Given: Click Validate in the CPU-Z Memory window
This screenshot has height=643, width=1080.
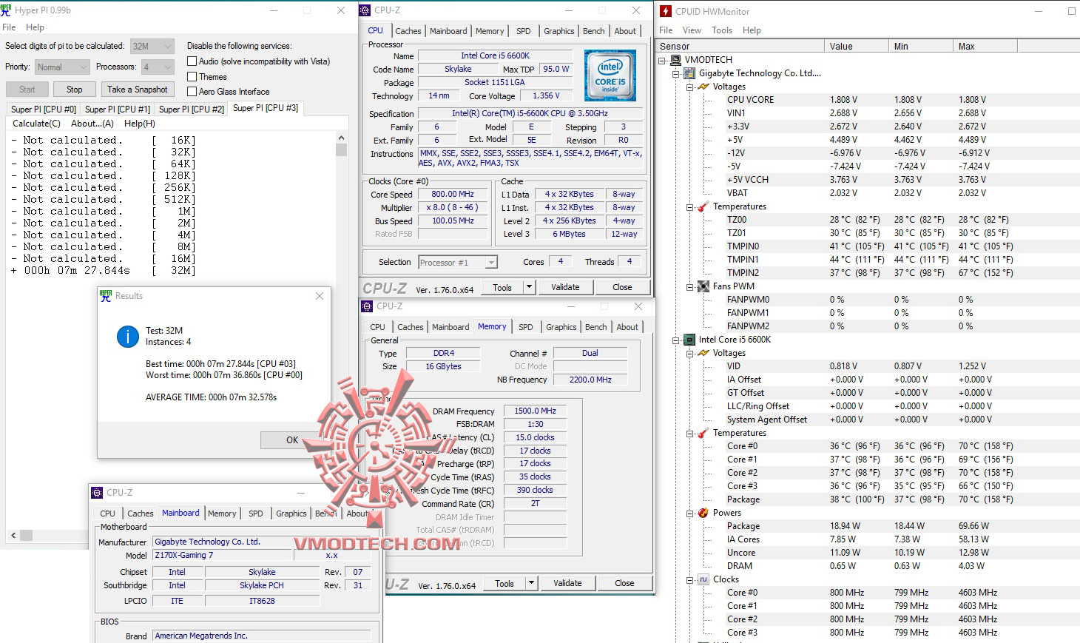Looking at the screenshot, I should 567,583.
